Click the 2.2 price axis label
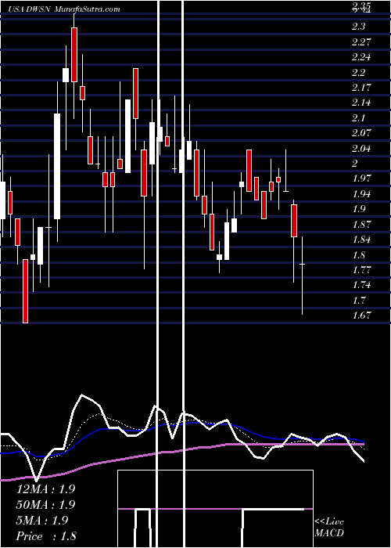The width and height of the screenshot is (391, 548). (358, 72)
